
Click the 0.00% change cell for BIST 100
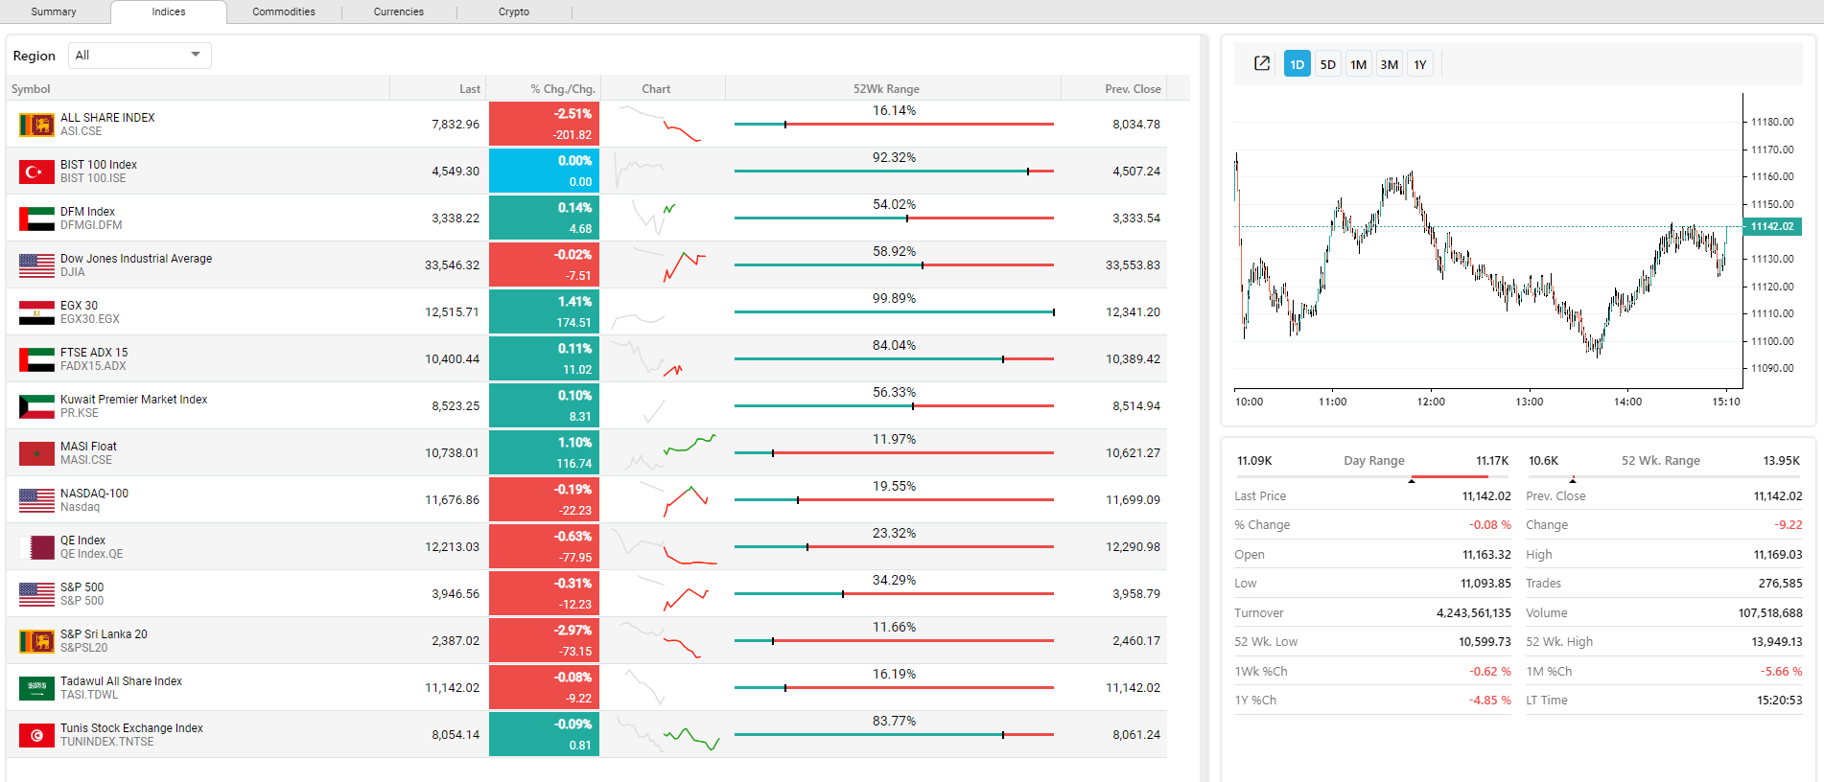tap(544, 171)
